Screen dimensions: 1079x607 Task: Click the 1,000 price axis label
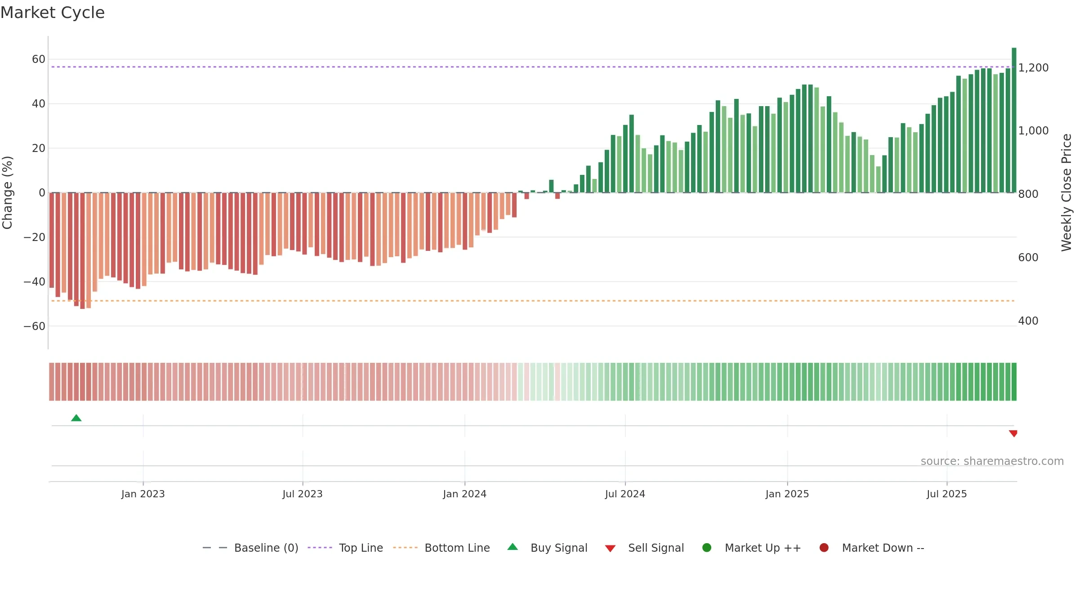point(1033,131)
